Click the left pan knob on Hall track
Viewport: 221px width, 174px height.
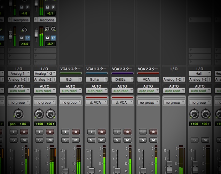(194, 114)
